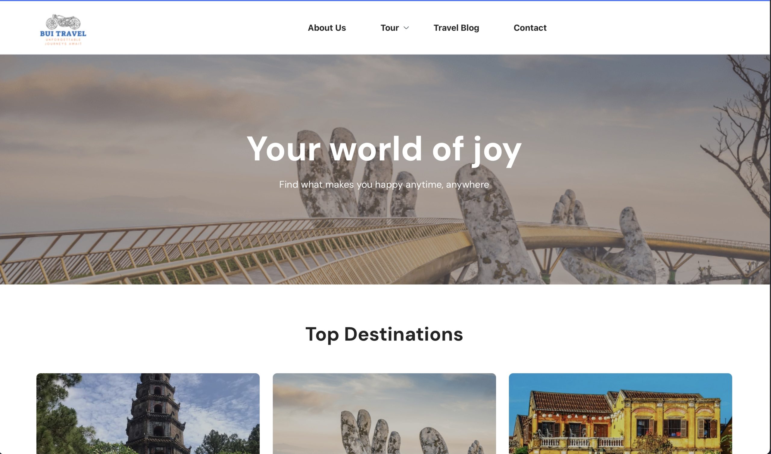This screenshot has width=771, height=454.
Task: Click the 'Unforgettable journeys await' logo tagline
Action: [63, 42]
